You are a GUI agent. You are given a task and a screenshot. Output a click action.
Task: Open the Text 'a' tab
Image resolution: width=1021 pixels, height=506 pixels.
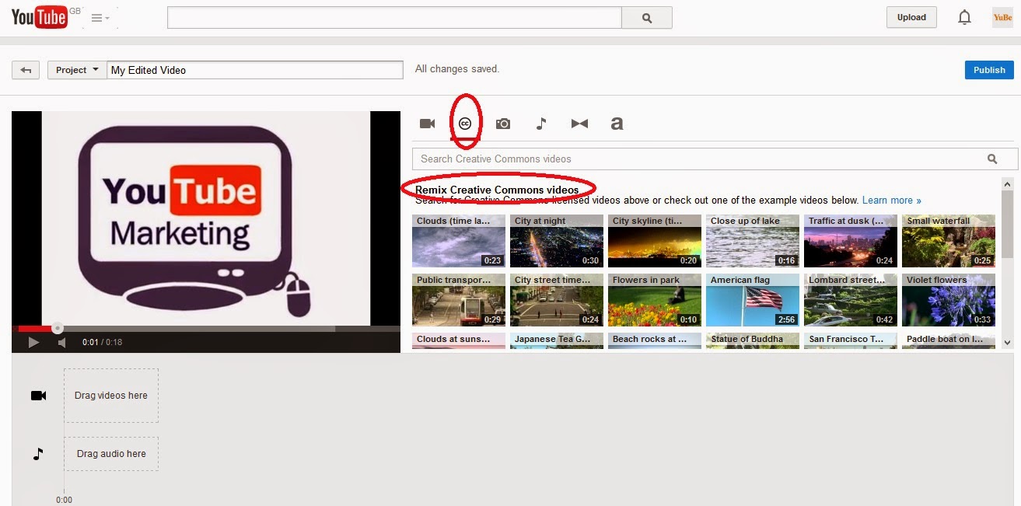tap(617, 124)
